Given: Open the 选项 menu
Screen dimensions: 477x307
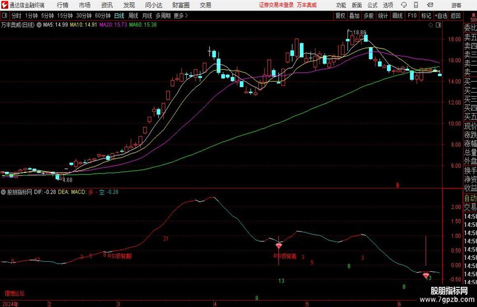Looking at the screenshot, I should coord(388,5).
